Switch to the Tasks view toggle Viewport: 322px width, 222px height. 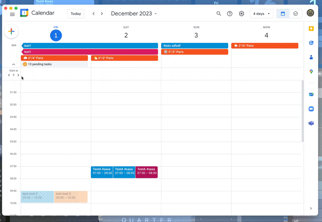click(x=296, y=14)
